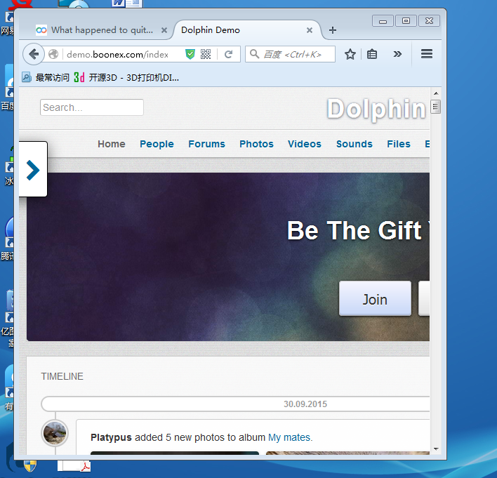Expand the side panel with blue chevron
Image resolution: width=497 pixels, height=478 pixels.
pyautogui.click(x=33, y=171)
